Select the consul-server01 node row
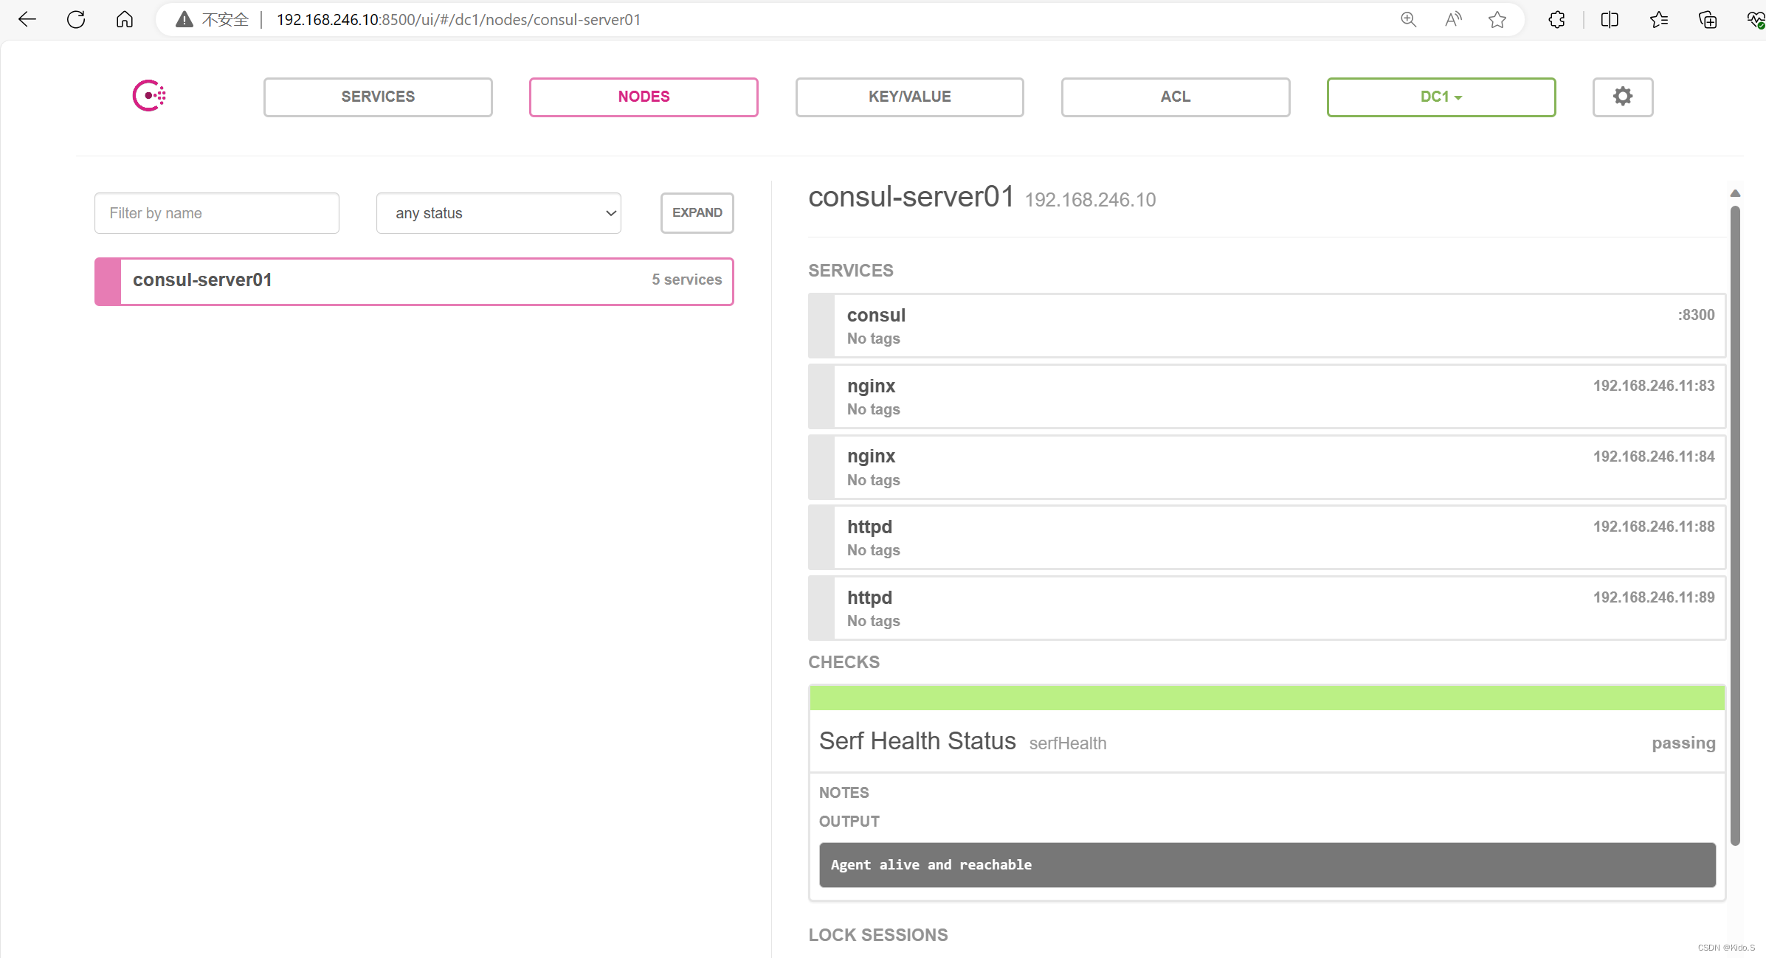1766x958 pixels. tap(414, 281)
